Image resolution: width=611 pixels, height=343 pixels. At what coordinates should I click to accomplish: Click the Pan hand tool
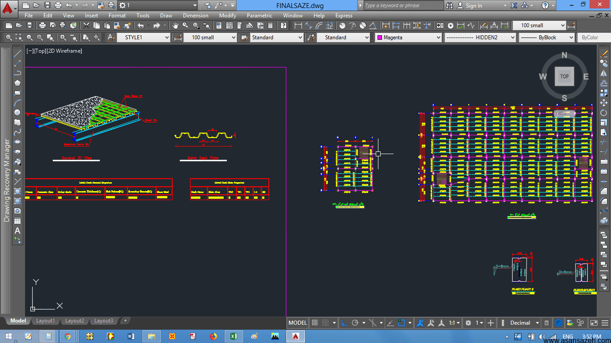pyautogui.click(x=175, y=25)
